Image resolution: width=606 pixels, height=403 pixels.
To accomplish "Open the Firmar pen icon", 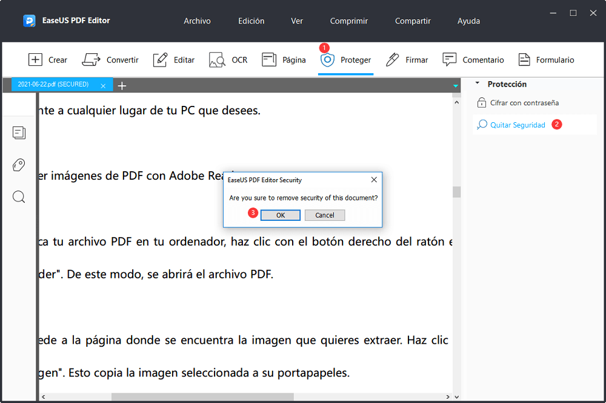I will (x=392, y=60).
